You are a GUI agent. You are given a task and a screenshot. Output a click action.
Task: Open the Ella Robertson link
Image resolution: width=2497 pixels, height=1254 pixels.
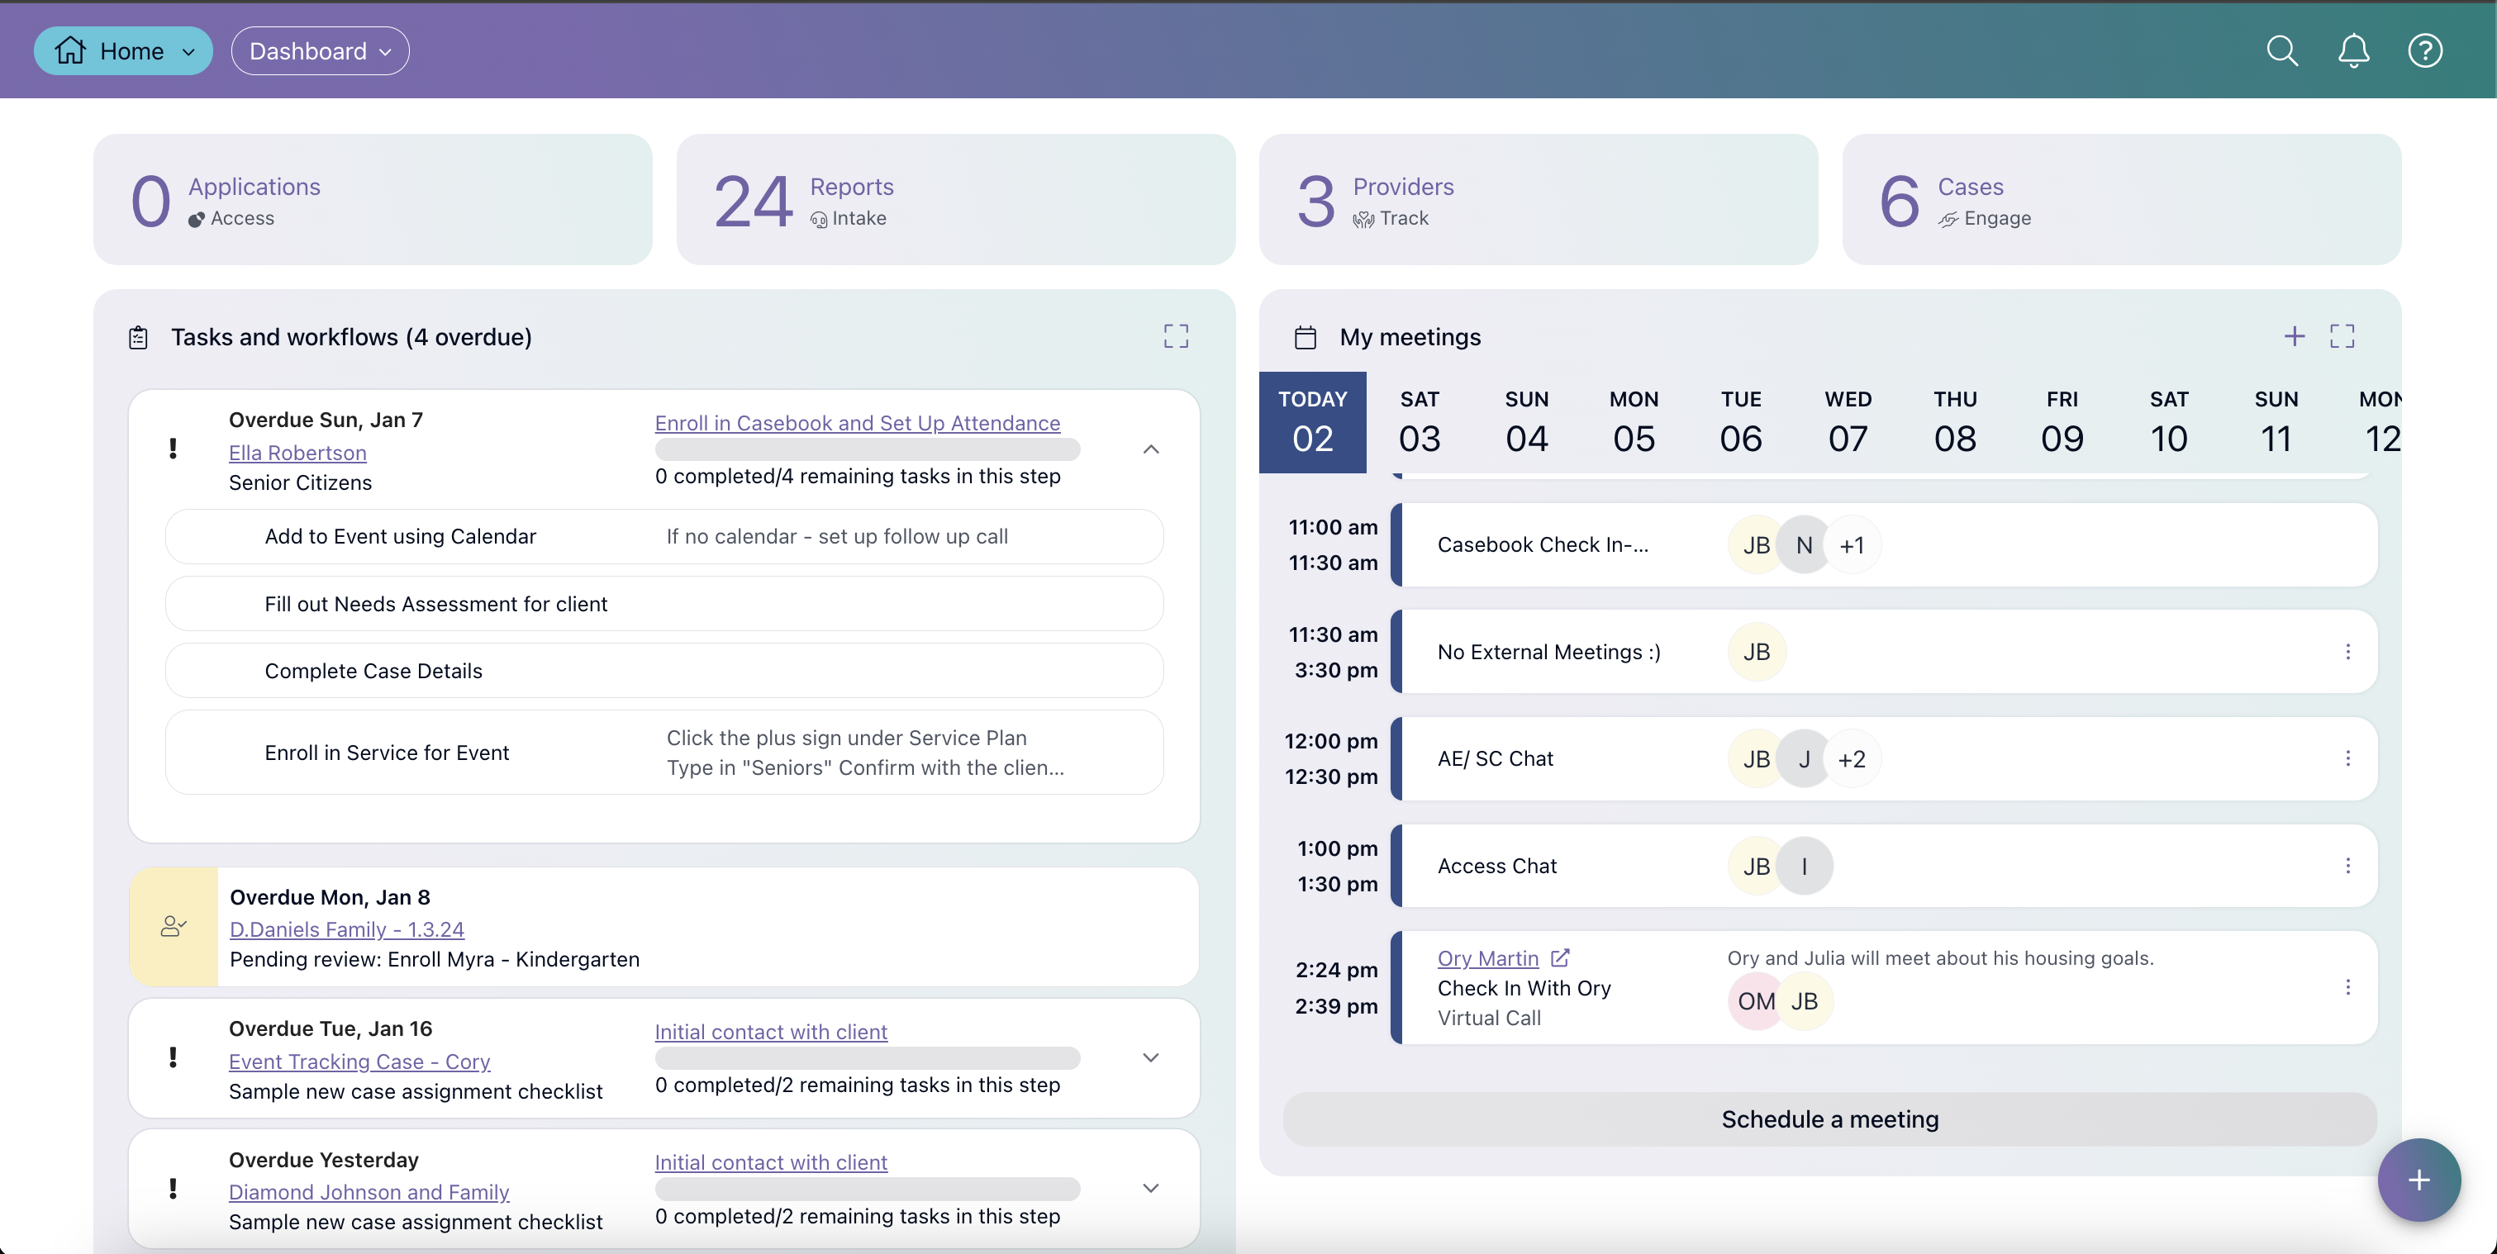297,452
